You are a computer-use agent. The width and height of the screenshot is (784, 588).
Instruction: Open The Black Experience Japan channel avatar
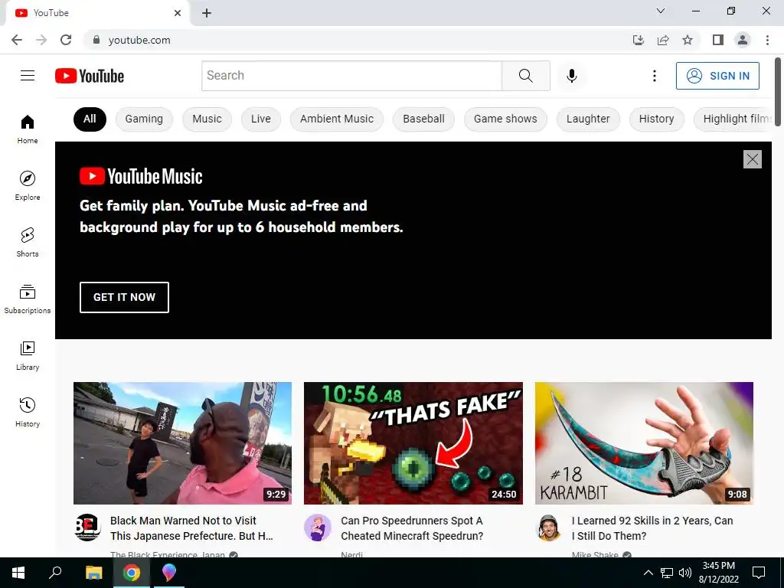(x=87, y=528)
